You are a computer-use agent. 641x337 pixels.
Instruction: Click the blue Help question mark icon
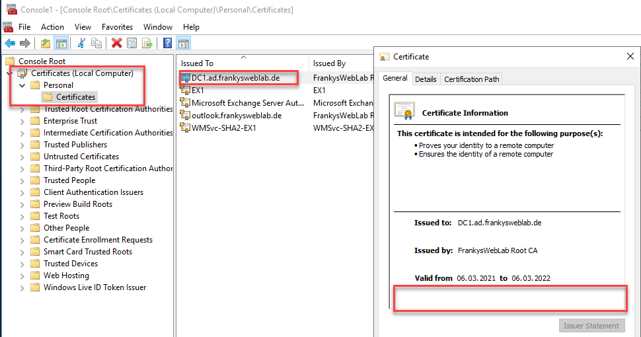[168, 43]
